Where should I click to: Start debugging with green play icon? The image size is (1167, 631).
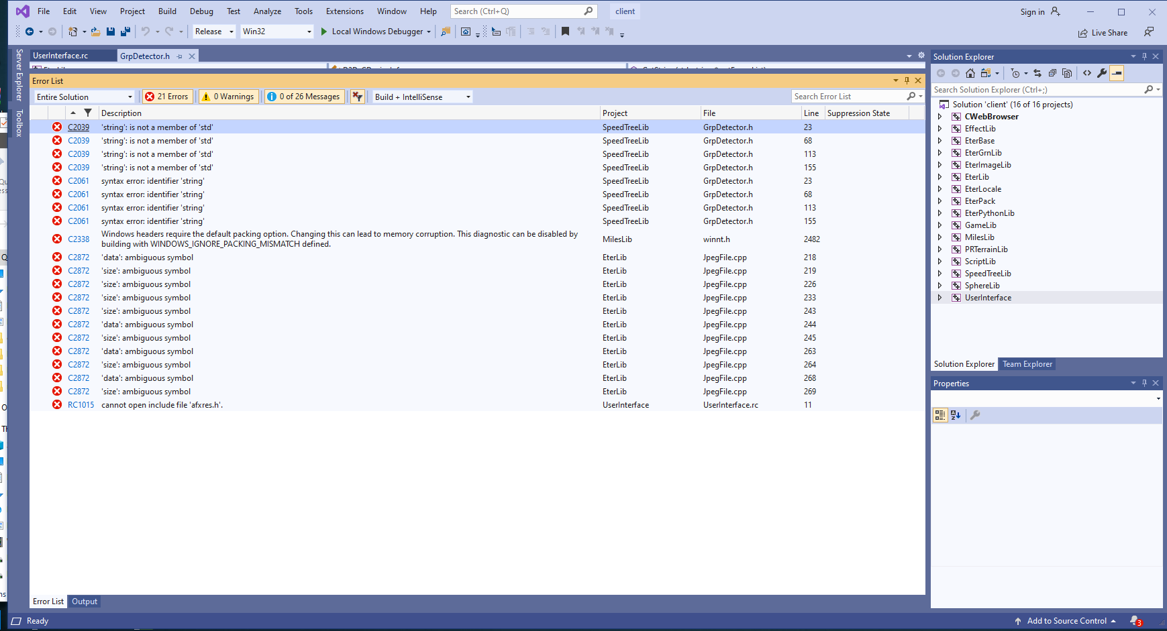click(324, 32)
